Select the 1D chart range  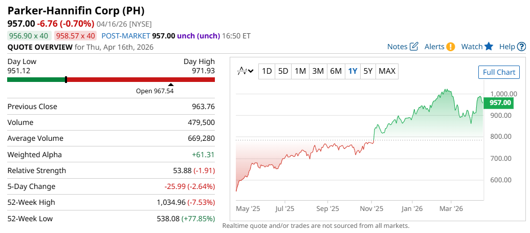point(267,71)
